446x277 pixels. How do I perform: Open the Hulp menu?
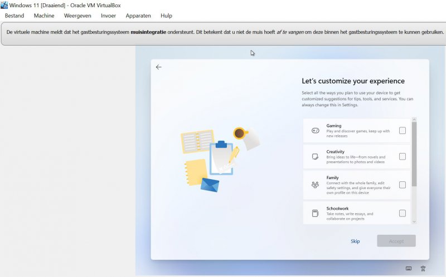[x=166, y=16]
